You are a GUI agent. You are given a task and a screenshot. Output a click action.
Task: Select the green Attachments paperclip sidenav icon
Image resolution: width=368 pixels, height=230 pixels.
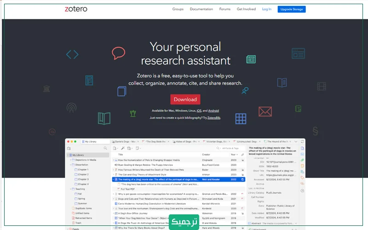coord(302,160)
